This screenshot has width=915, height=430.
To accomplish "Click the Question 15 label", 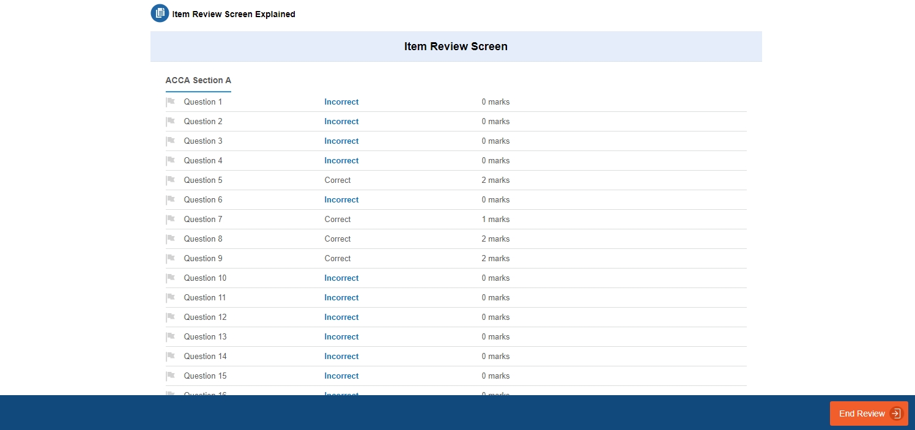I will 205,376.
